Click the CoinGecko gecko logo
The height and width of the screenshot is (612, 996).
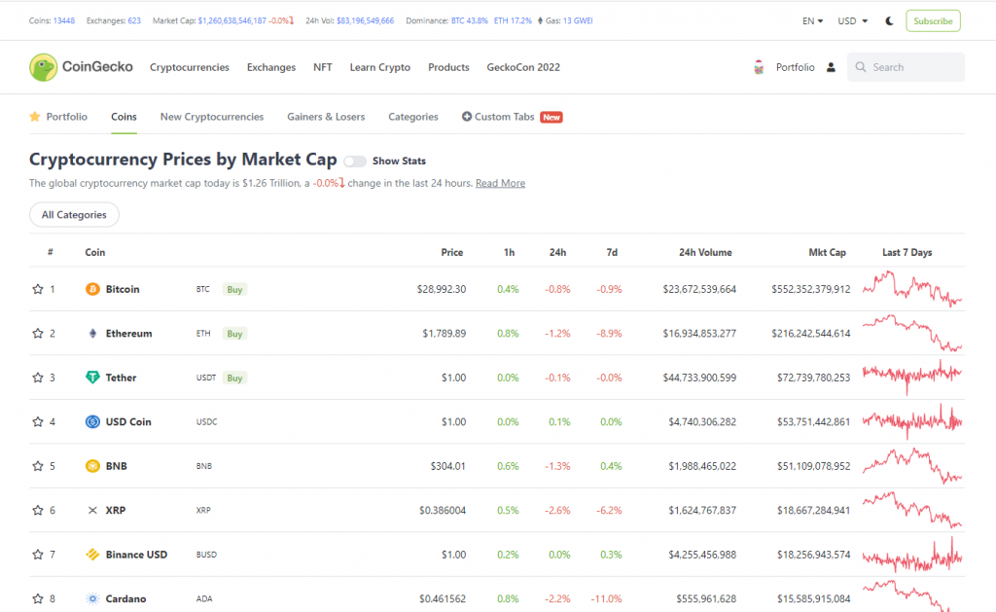tap(43, 67)
